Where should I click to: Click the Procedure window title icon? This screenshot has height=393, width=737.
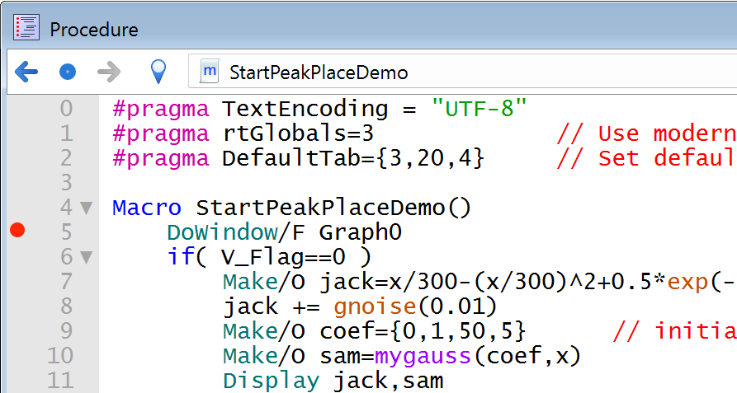(26, 29)
